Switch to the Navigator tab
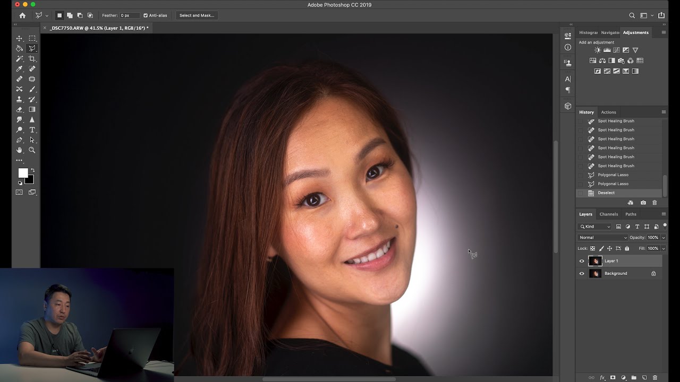 point(610,33)
